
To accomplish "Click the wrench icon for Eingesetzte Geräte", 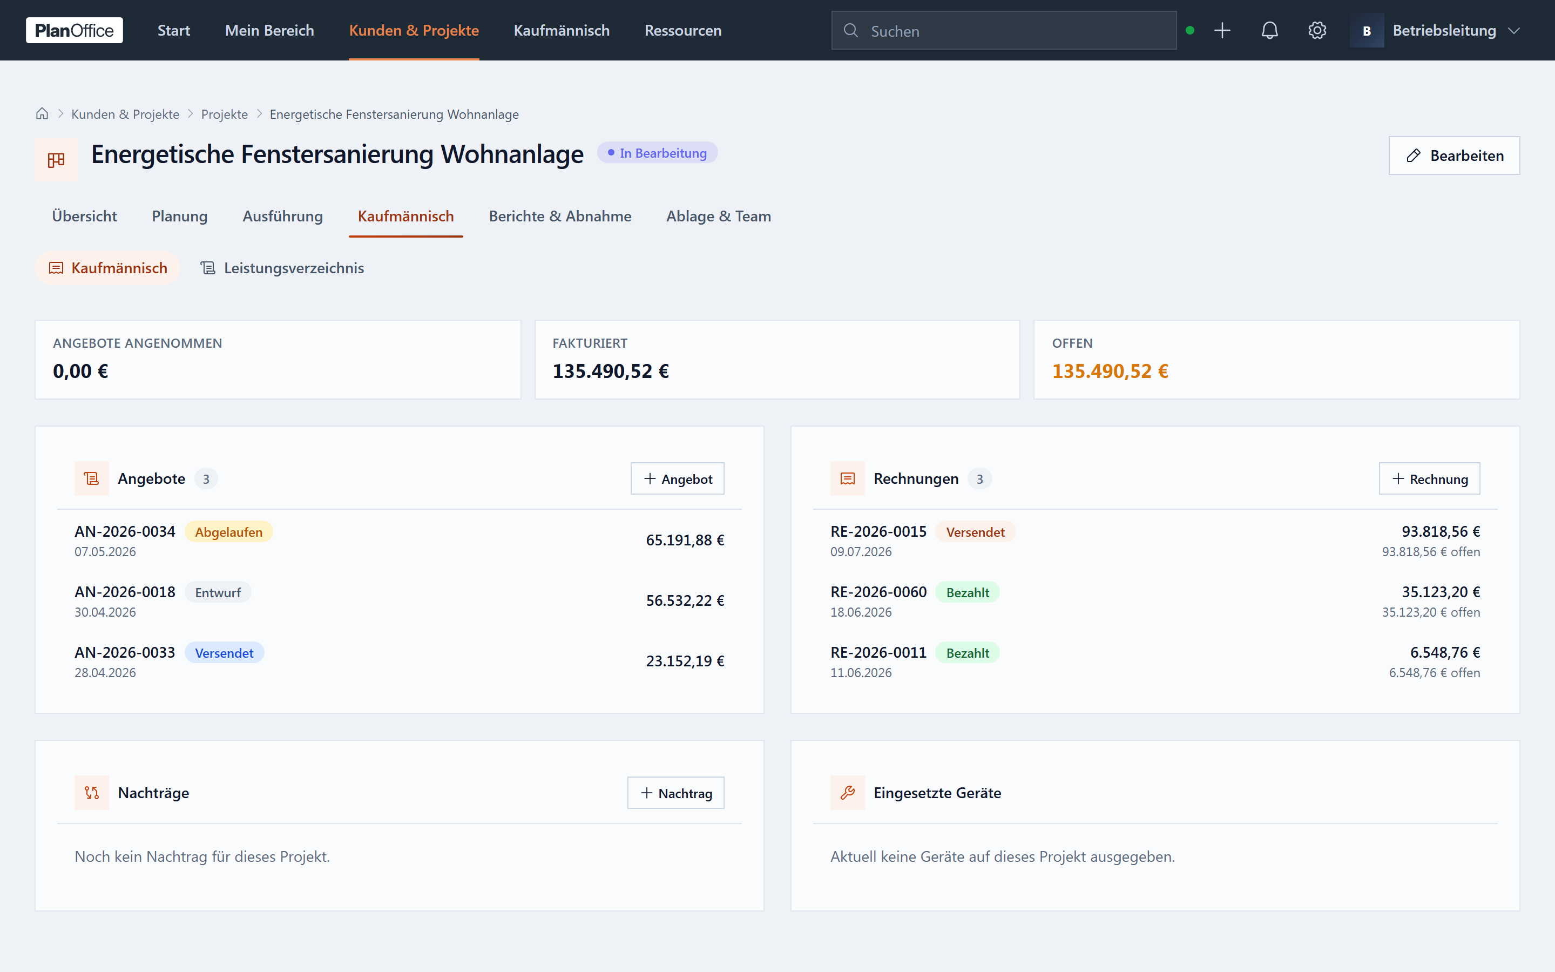I will pyautogui.click(x=848, y=793).
